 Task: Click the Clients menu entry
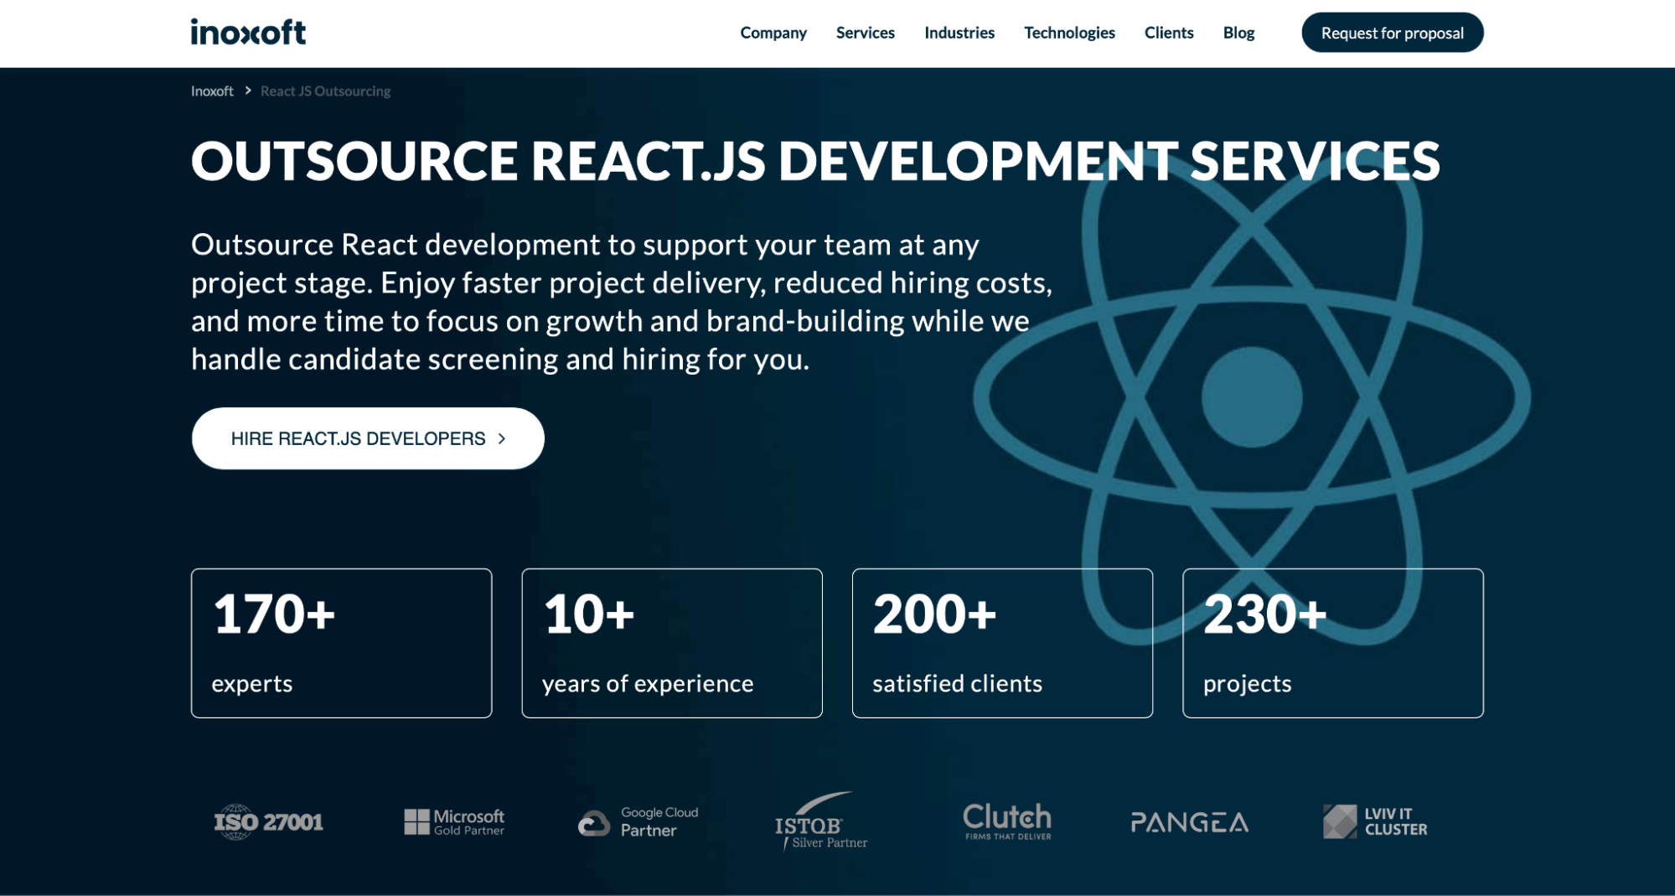(x=1169, y=33)
